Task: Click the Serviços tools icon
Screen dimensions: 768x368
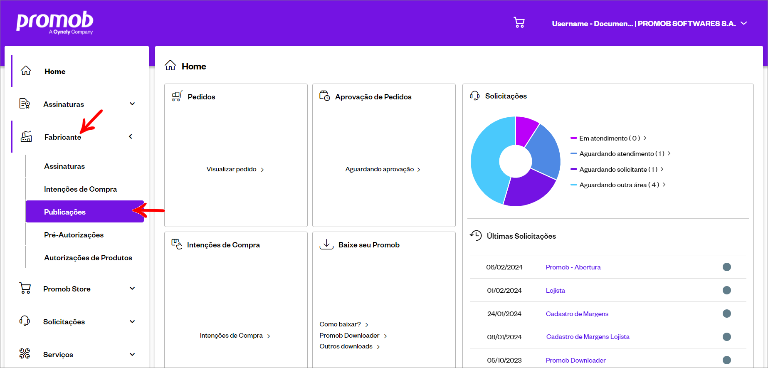Action: (x=25, y=354)
